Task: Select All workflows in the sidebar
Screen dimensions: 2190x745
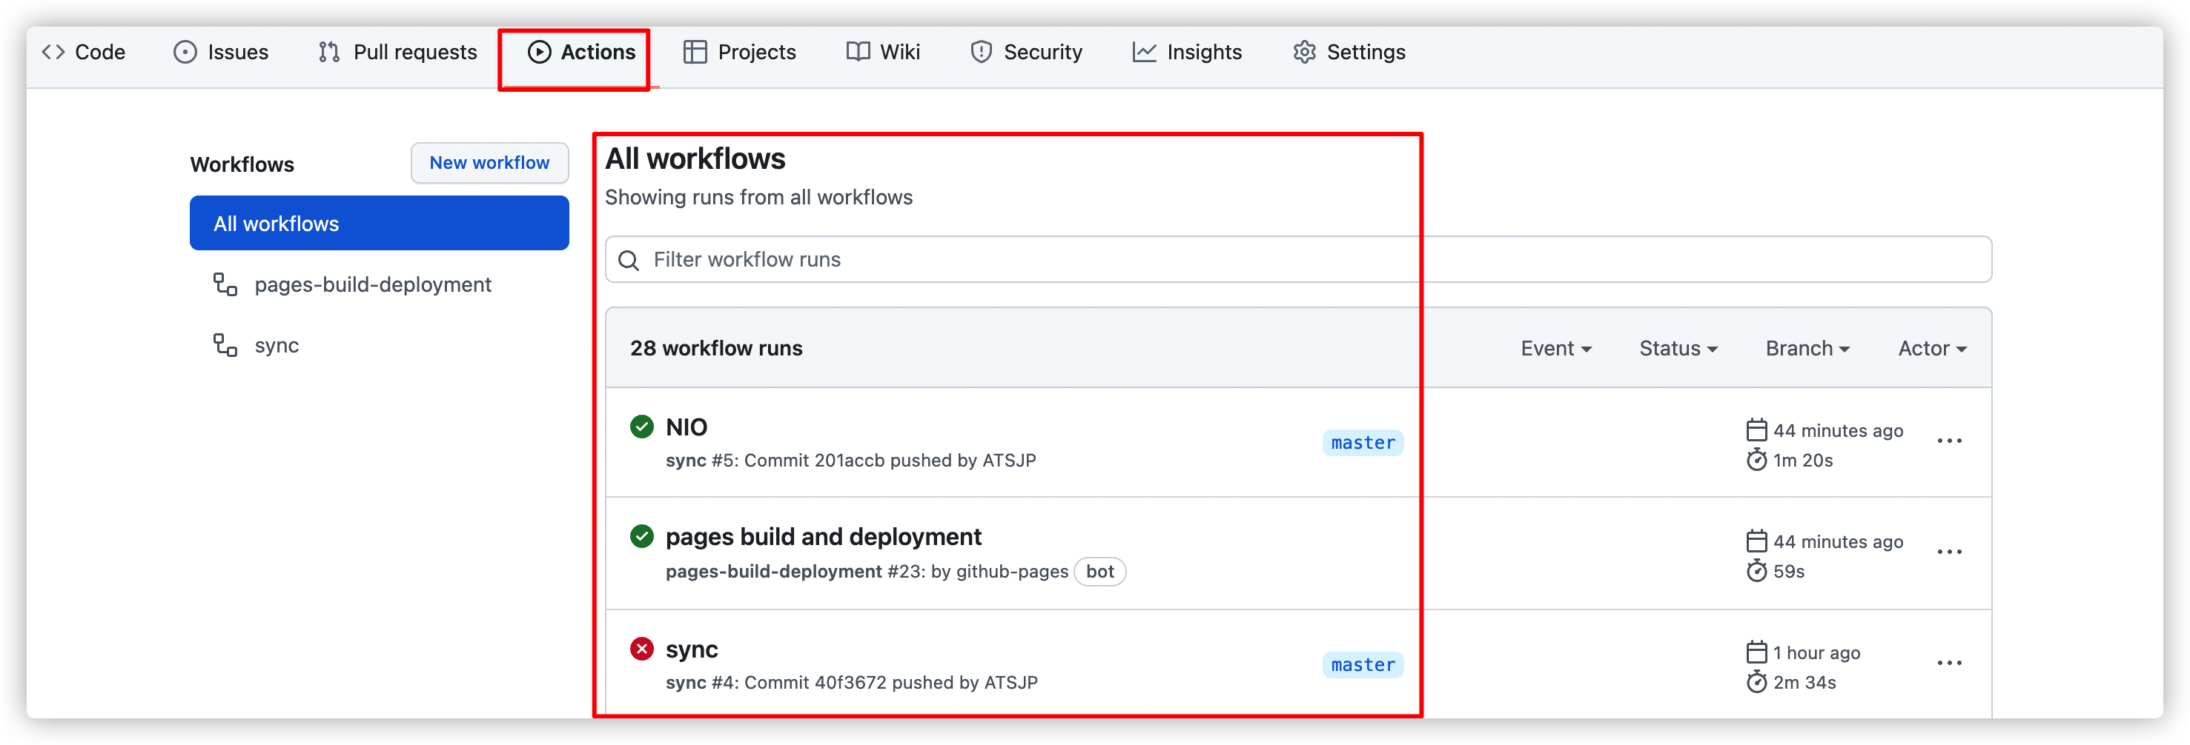Action: 379,224
